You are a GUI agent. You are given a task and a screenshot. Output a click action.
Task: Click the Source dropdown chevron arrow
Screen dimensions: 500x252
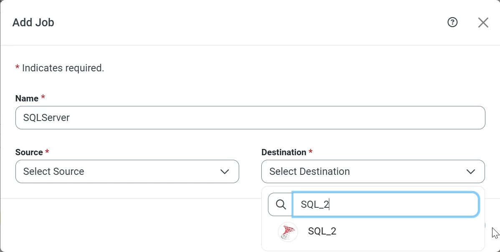point(225,171)
